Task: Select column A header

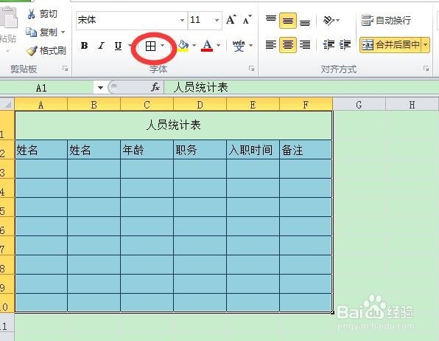Action: [41, 105]
